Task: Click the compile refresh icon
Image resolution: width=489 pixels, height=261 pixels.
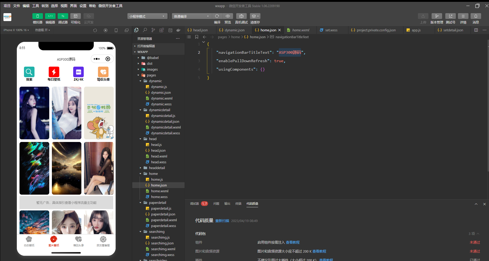Action: (217, 16)
